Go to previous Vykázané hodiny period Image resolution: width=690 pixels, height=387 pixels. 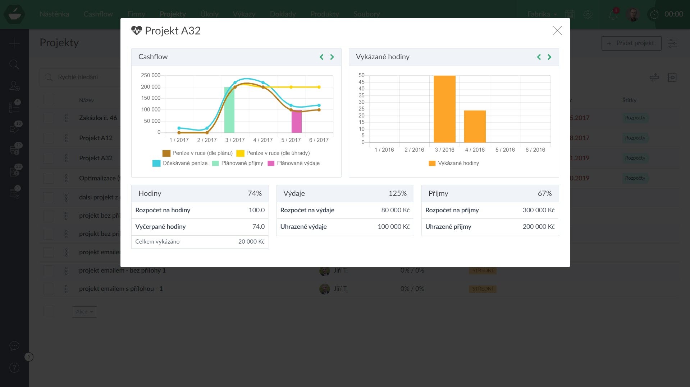[x=539, y=57]
